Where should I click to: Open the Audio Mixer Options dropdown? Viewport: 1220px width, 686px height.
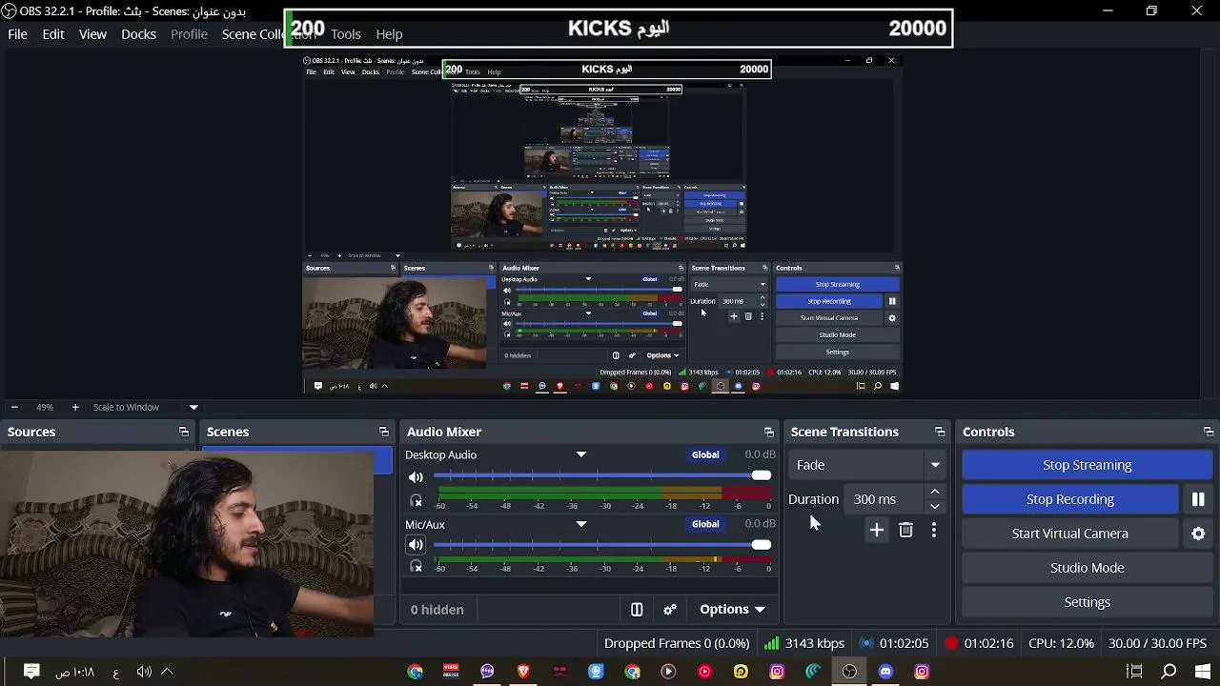point(732,610)
